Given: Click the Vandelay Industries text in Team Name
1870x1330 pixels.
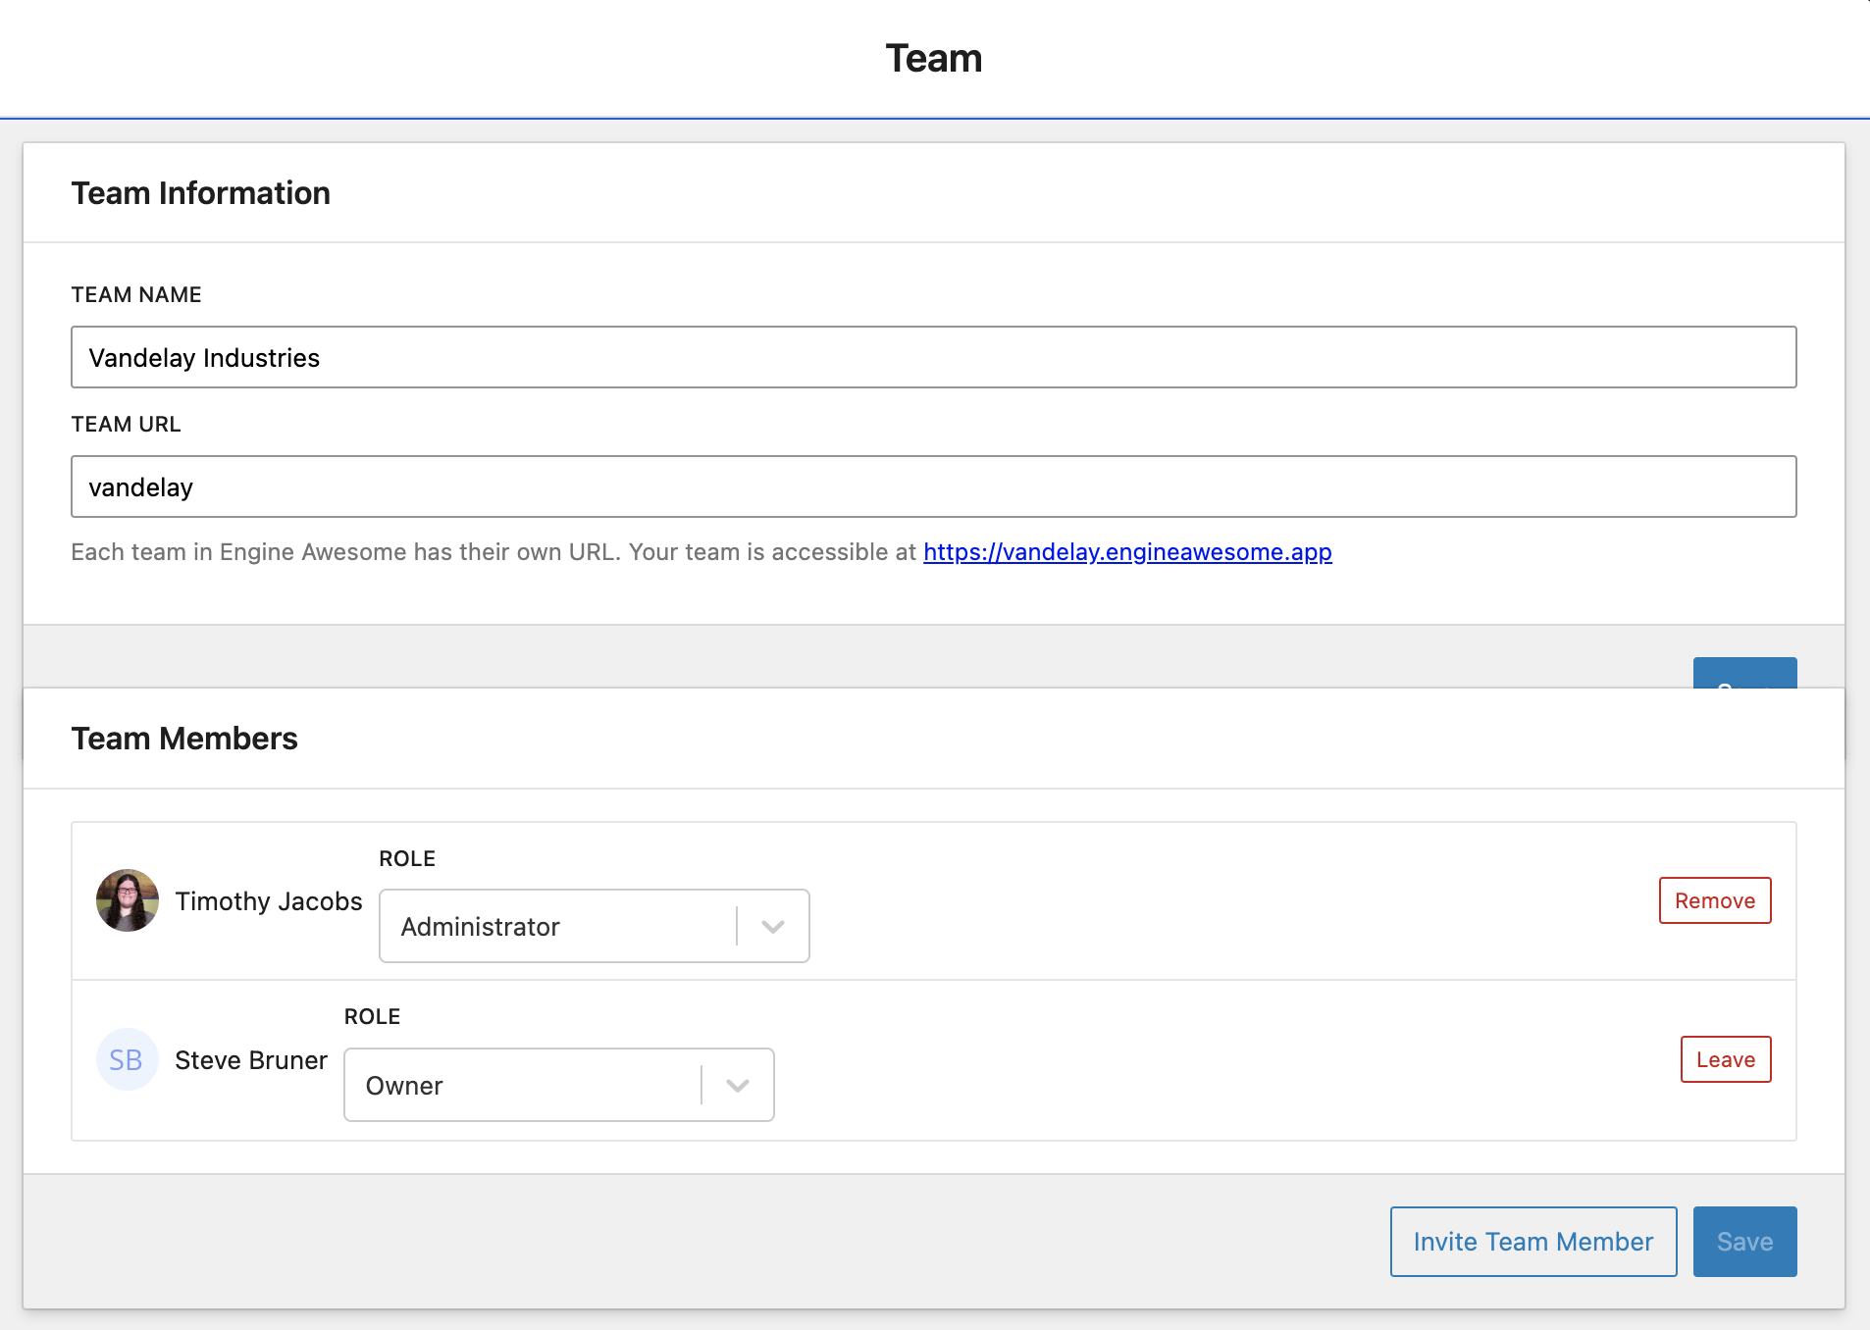Looking at the screenshot, I should 203,357.
